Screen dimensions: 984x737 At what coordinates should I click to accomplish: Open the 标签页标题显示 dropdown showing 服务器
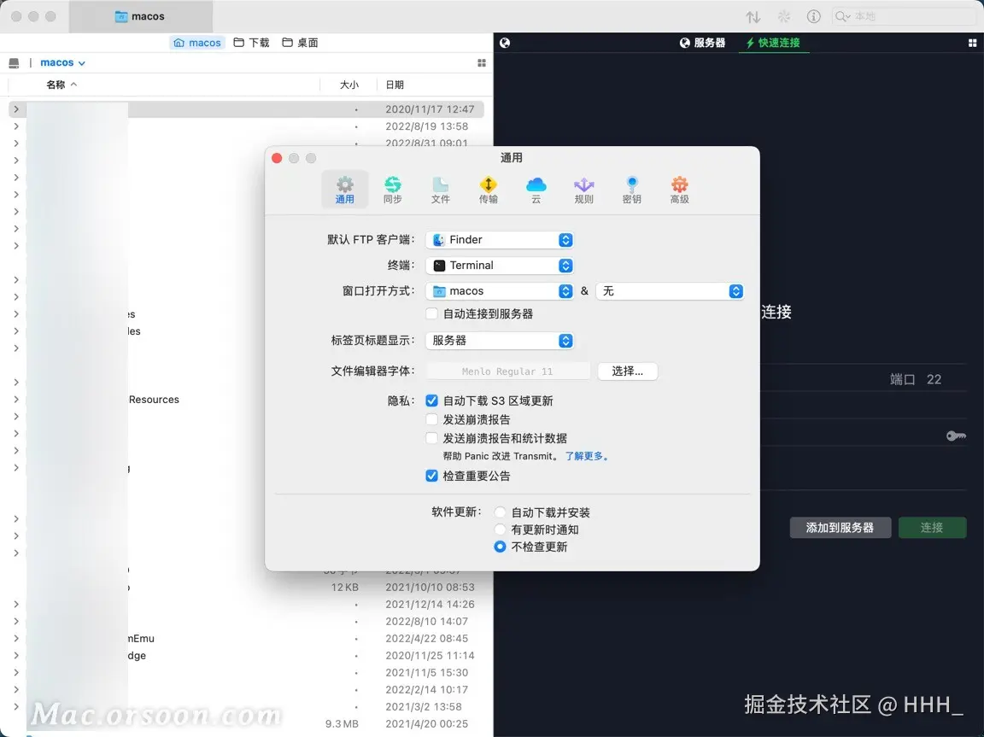(x=500, y=341)
